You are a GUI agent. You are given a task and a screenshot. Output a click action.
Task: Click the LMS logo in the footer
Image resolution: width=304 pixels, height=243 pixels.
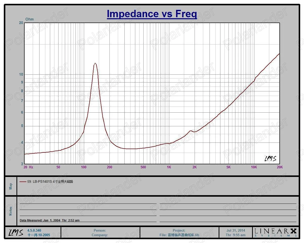(x=16, y=232)
